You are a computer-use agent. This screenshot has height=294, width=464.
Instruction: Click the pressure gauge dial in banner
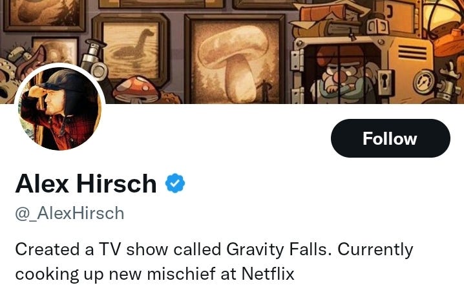[x=424, y=81]
